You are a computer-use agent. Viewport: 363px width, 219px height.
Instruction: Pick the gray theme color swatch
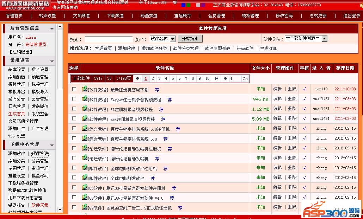(198, 5)
